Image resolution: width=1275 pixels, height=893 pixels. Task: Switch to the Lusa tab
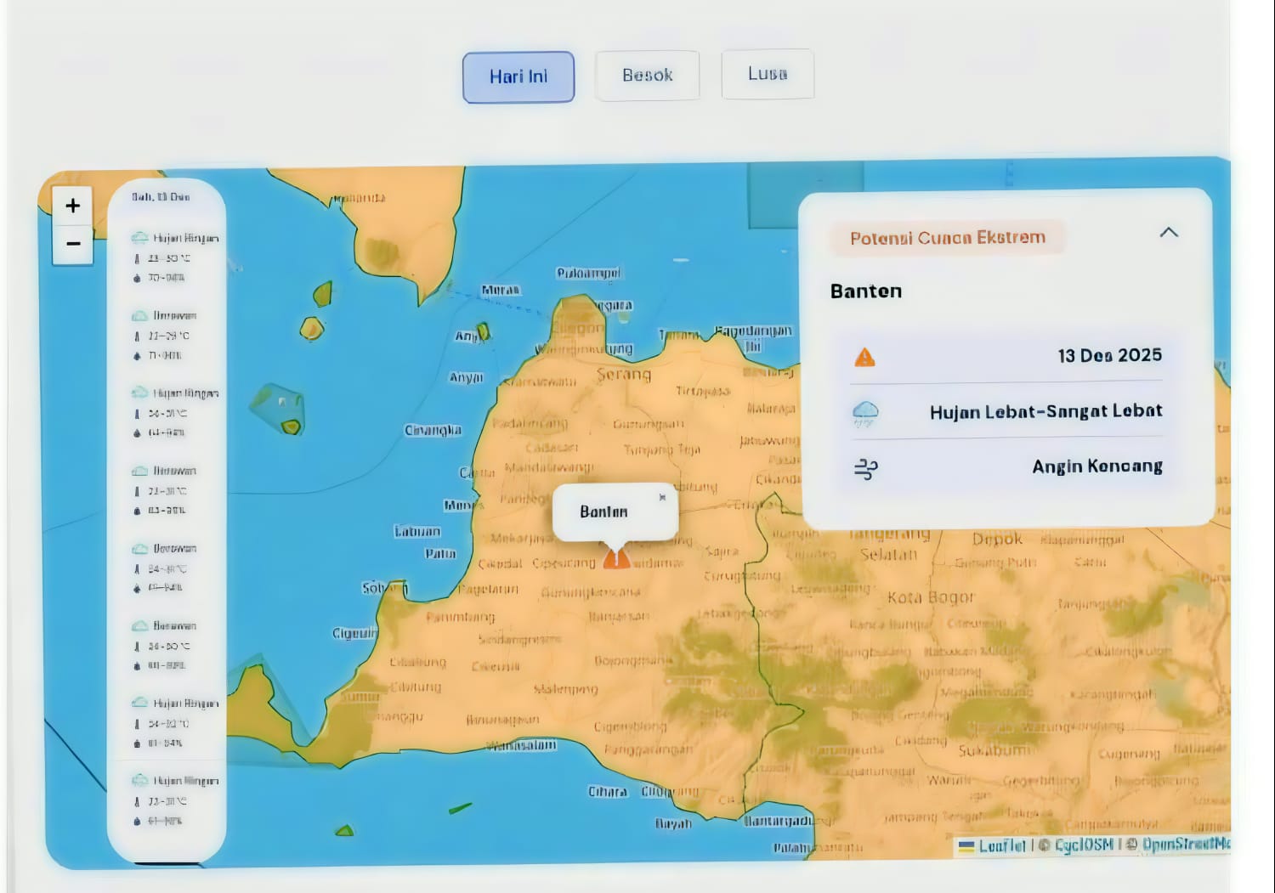coord(768,74)
